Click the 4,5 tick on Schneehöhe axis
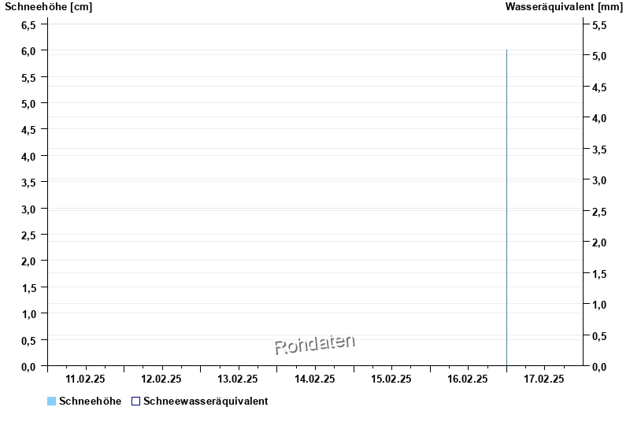 coord(28,130)
